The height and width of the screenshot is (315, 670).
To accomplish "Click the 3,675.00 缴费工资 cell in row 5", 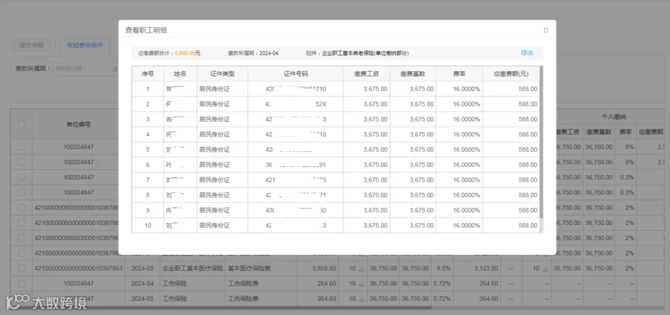I will pyautogui.click(x=367, y=150).
